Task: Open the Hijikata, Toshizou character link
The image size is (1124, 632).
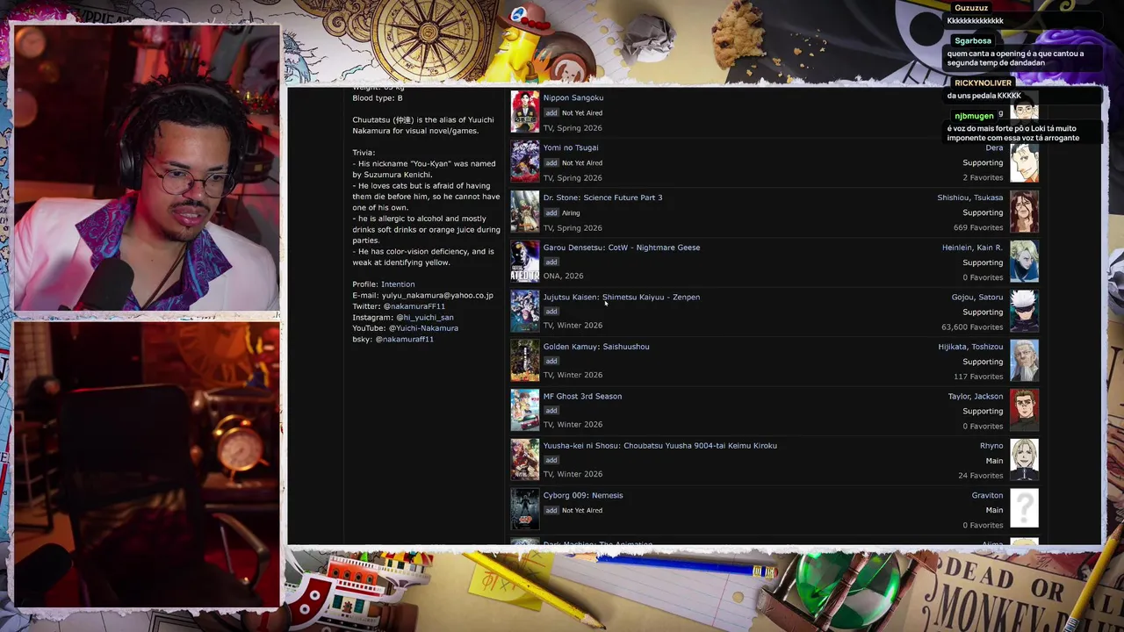Action: click(x=970, y=347)
